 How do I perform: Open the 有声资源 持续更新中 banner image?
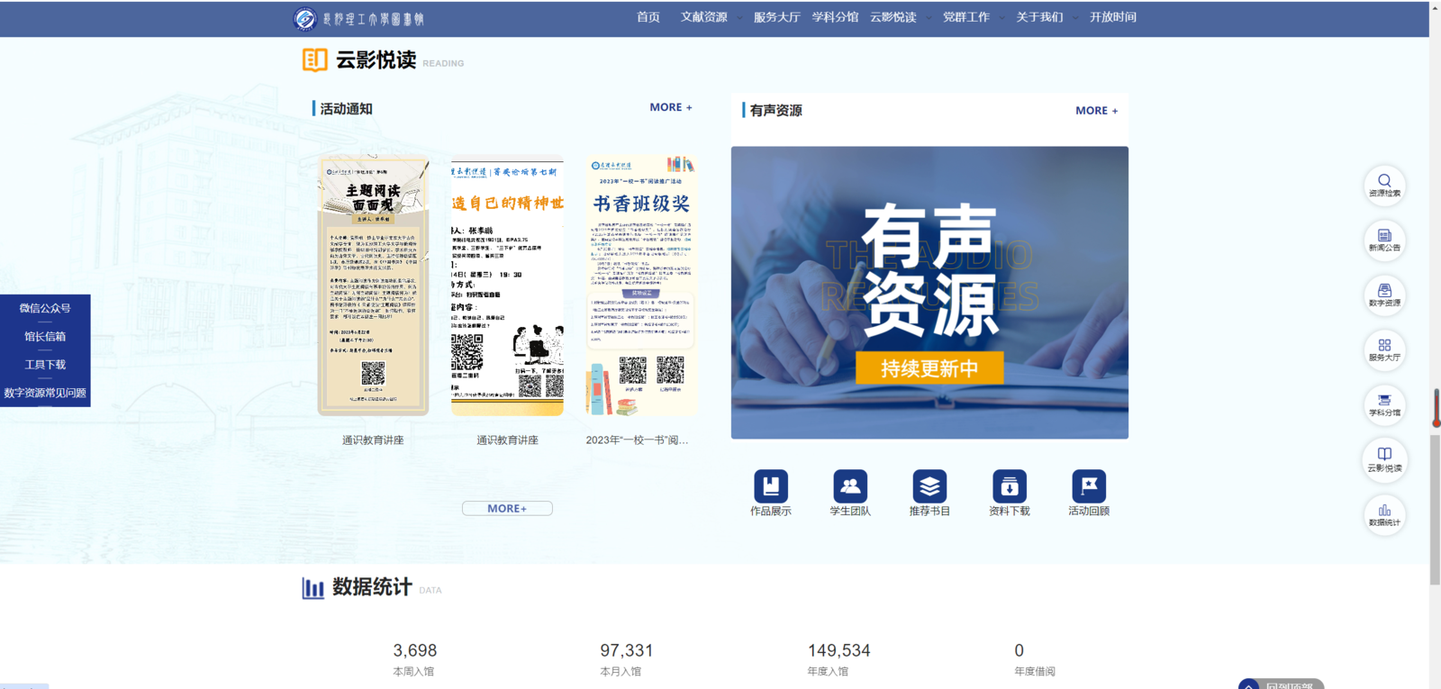929,293
